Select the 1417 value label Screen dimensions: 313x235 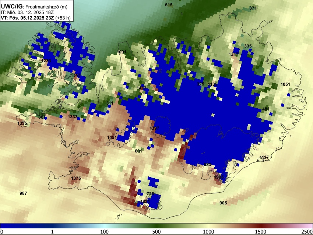[141, 88]
